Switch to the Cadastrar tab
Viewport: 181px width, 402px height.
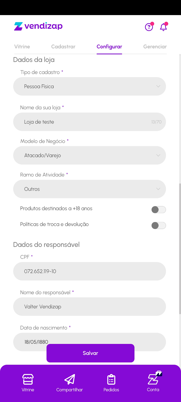point(63,47)
